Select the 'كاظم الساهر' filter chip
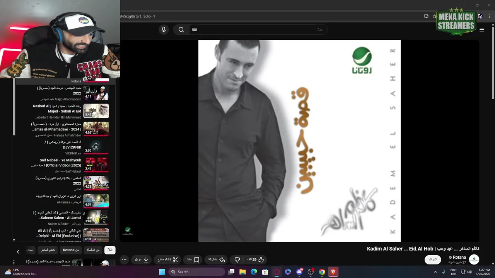 (x=48, y=250)
